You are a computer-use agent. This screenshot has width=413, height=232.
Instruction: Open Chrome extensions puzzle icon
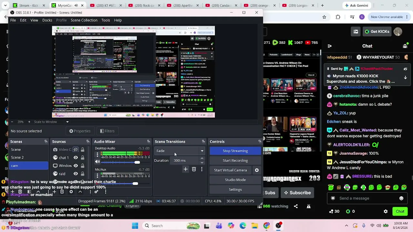pos(338,17)
